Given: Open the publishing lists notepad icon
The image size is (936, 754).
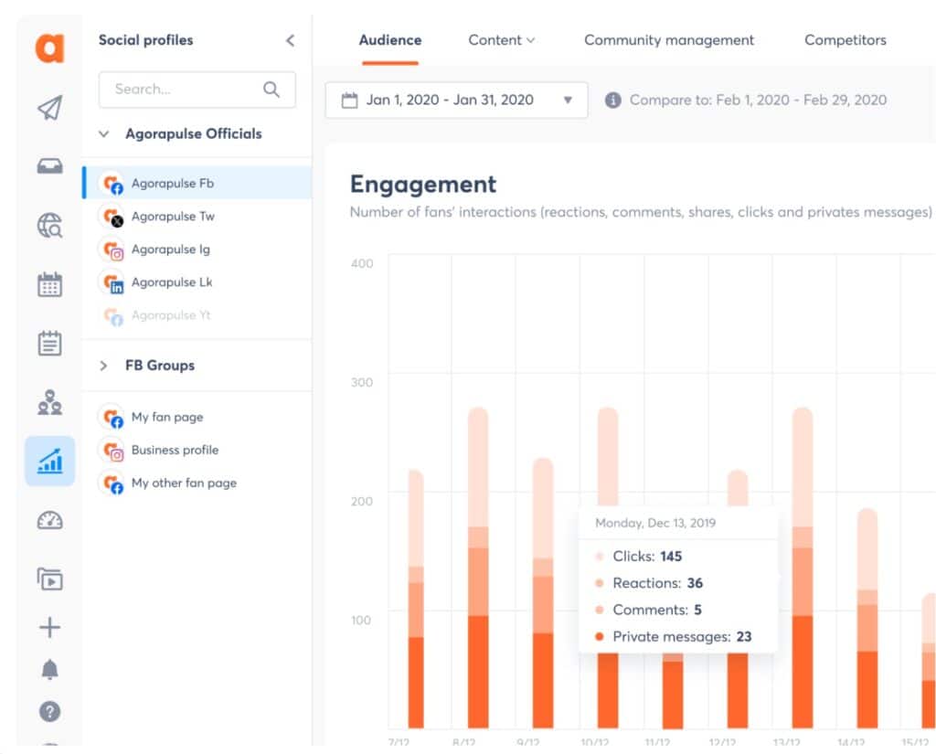Looking at the screenshot, I should (x=49, y=344).
